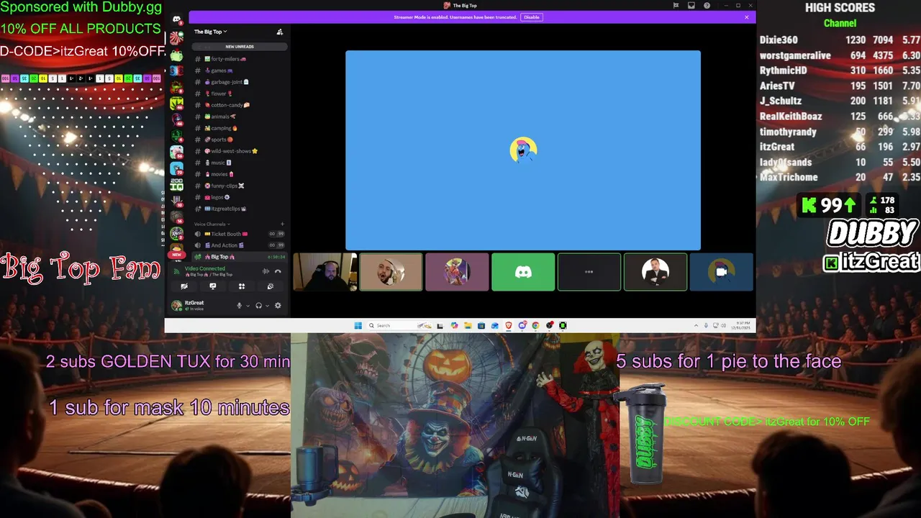Viewport: 921px width, 518px height.
Task: Select the purple cartoon avatar participant tile
Action: click(x=457, y=272)
